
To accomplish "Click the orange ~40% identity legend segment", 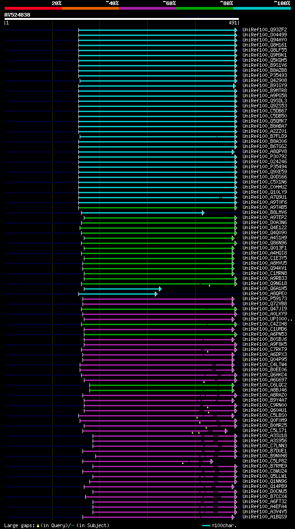I will click(90, 8).
